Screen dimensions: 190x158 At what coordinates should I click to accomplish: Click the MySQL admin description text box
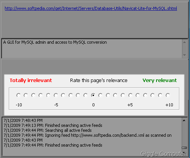tap(92, 49)
